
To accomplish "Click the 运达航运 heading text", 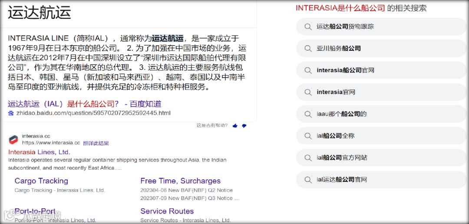I will pyautogui.click(x=40, y=13).
